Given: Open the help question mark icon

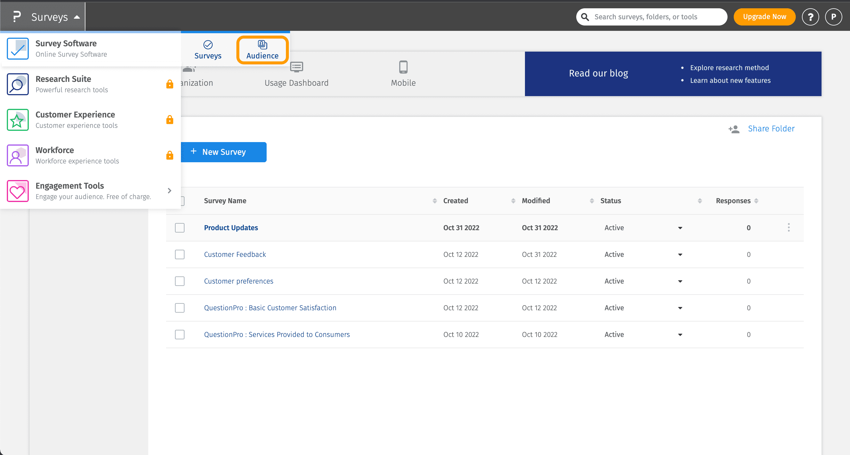Looking at the screenshot, I should (x=810, y=17).
